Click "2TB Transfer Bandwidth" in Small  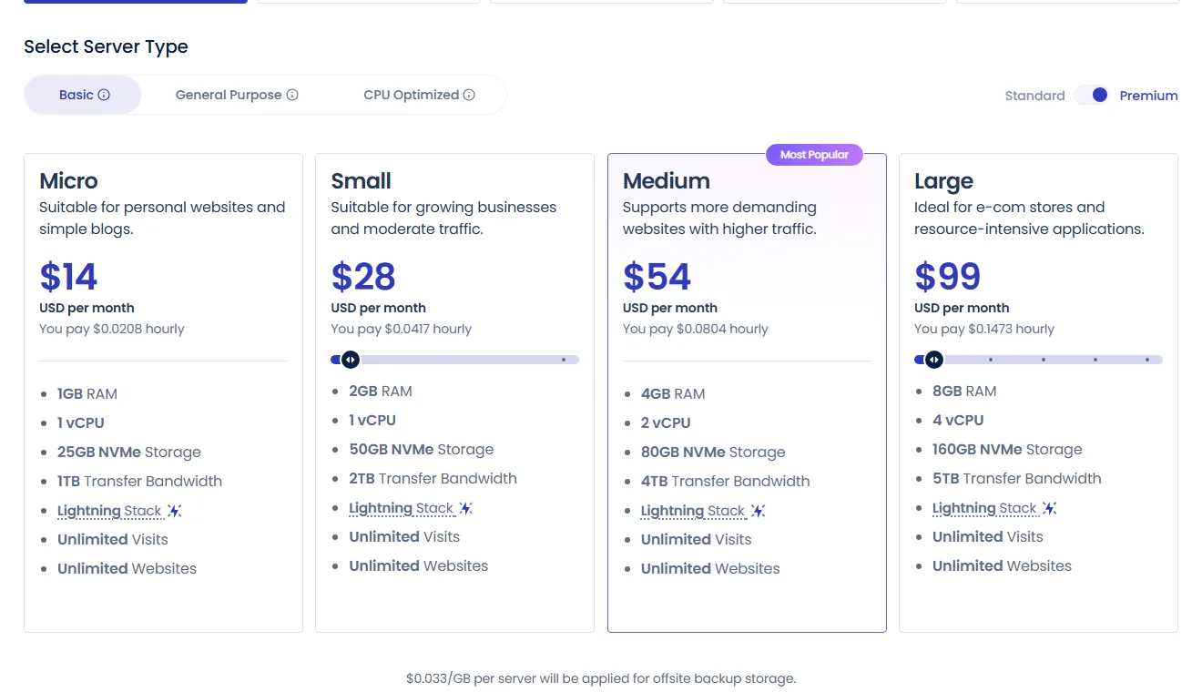[x=433, y=479]
